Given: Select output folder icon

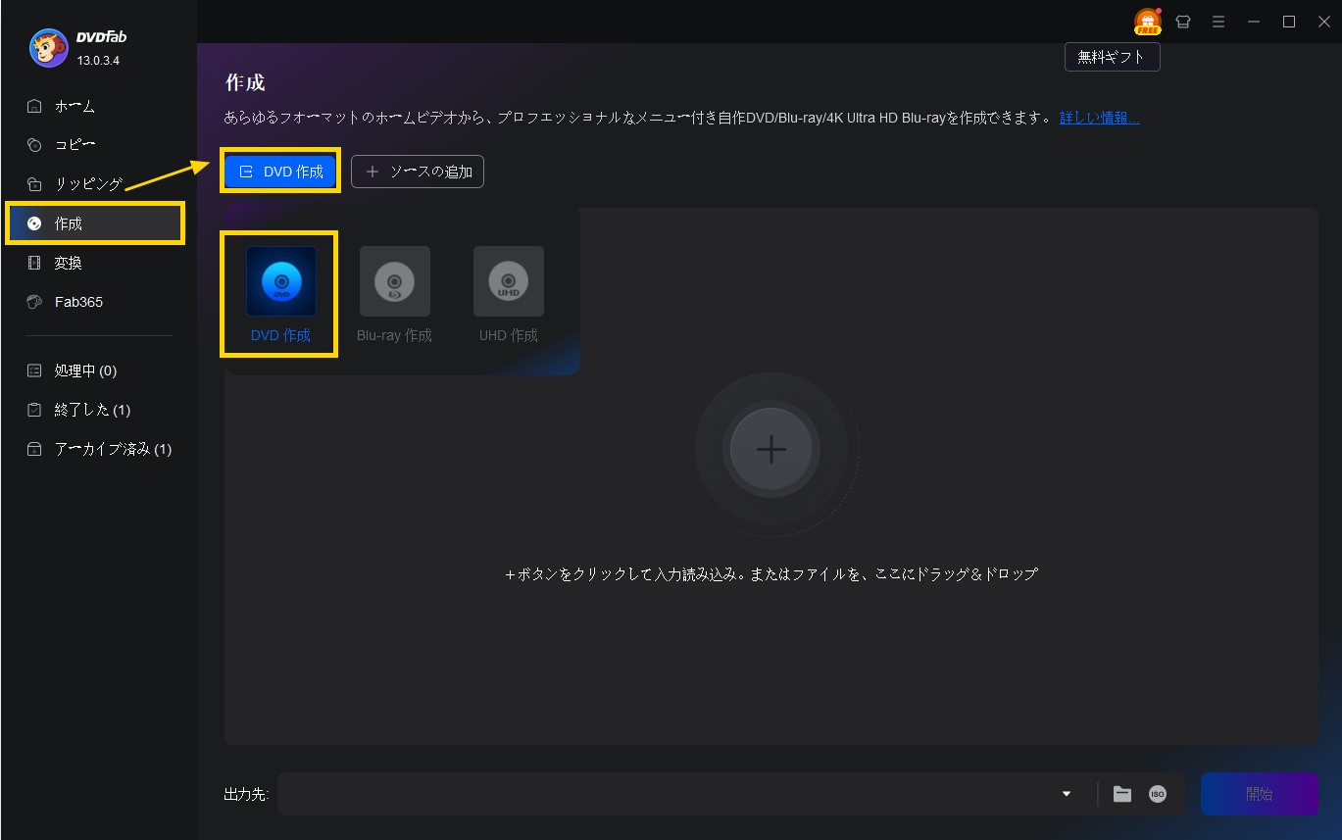Looking at the screenshot, I should pyautogui.click(x=1122, y=794).
